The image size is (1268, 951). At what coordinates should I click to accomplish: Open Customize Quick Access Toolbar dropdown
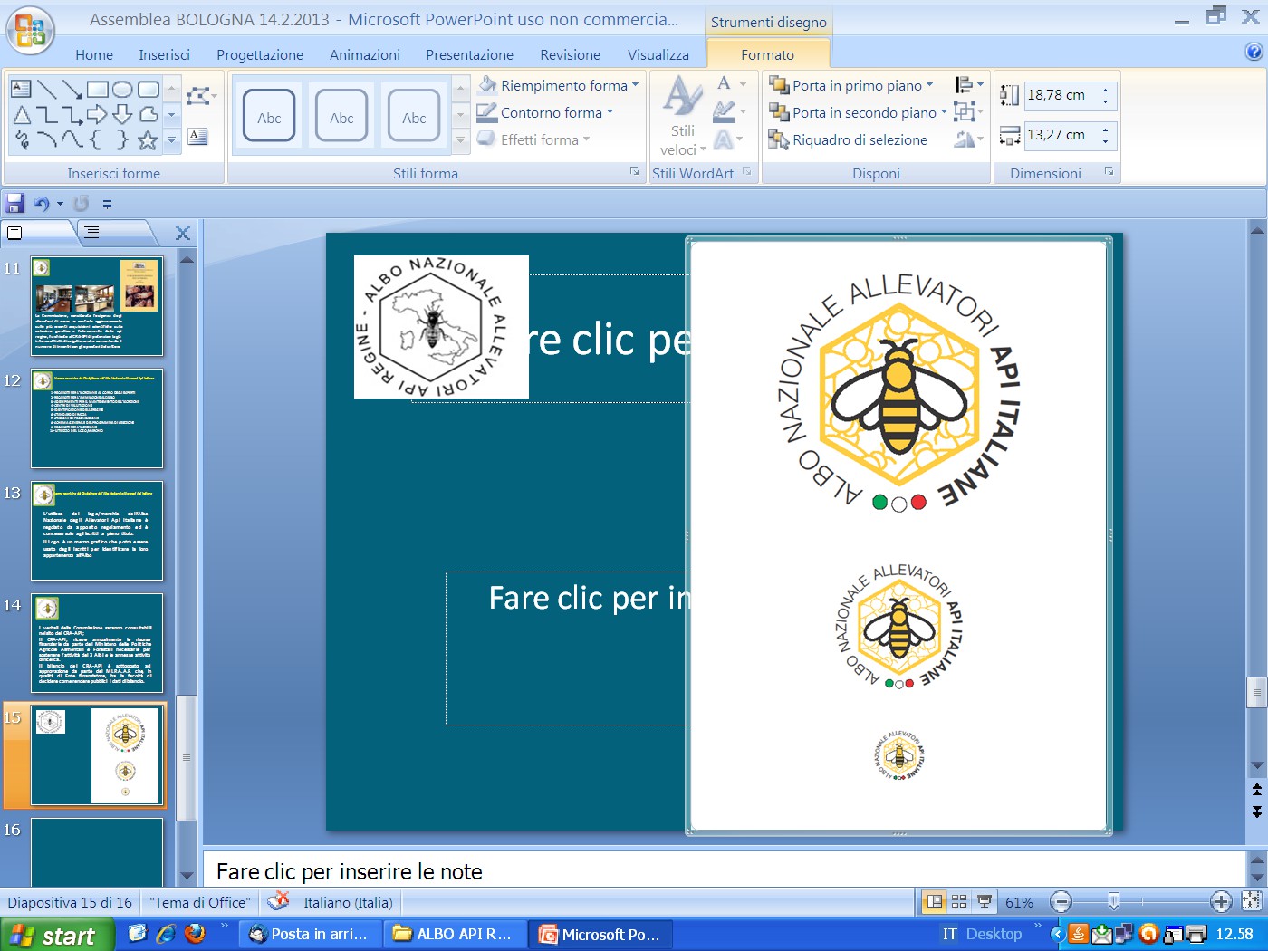107,205
